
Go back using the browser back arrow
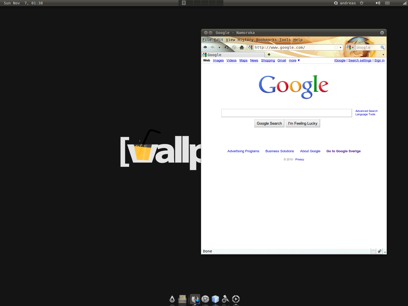[205, 47]
